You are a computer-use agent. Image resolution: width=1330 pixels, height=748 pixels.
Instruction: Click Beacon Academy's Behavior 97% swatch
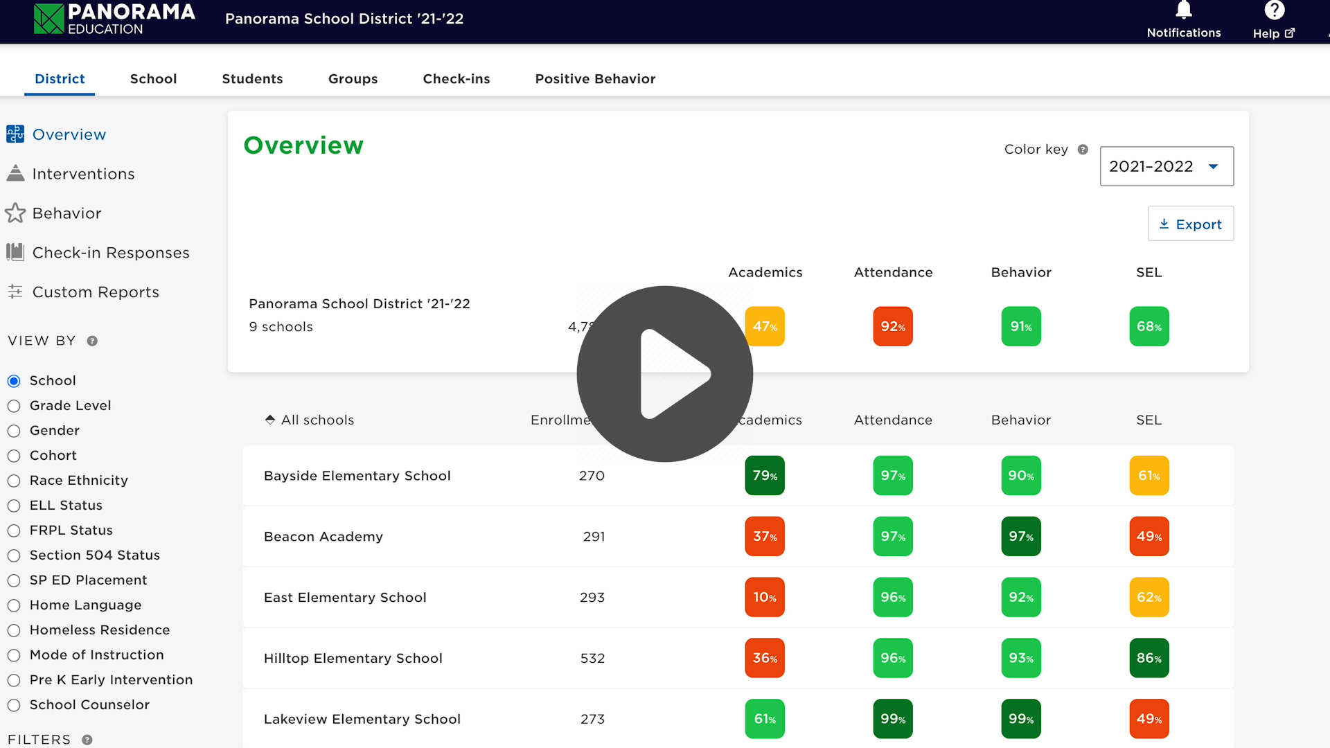tap(1021, 537)
